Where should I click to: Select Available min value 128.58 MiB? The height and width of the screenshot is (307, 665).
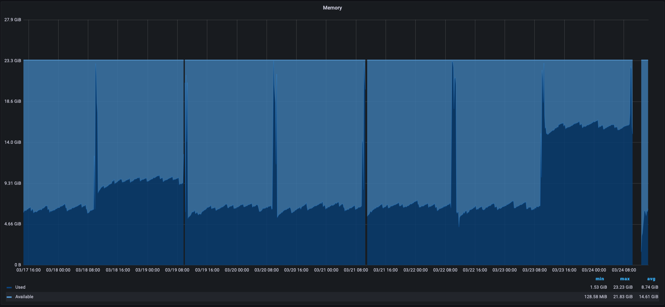click(x=595, y=297)
